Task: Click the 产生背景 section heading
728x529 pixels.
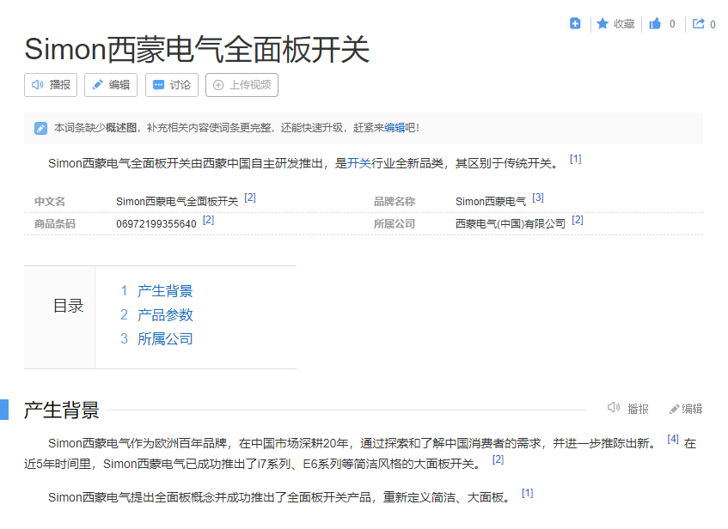Action: tap(62, 410)
